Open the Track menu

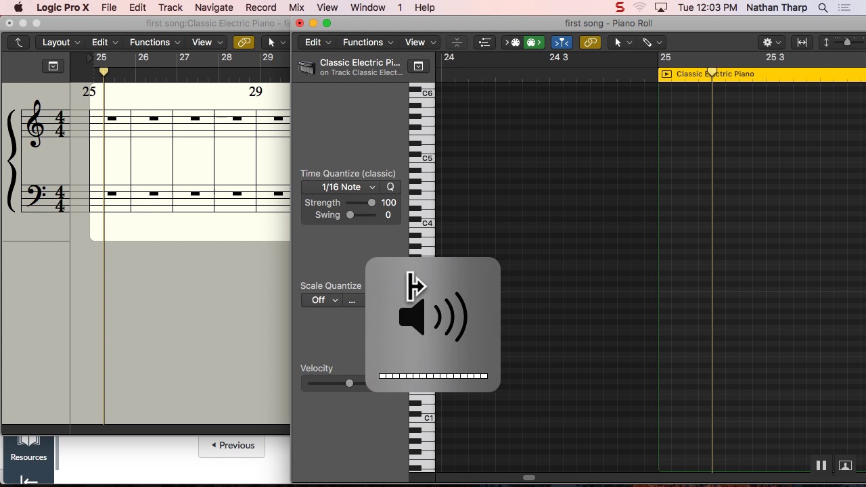click(x=170, y=7)
